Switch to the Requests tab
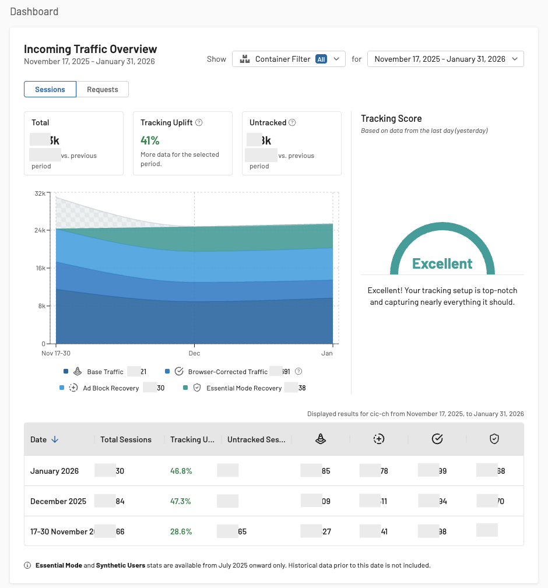This screenshot has height=588, width=548. tap(103, 89)
